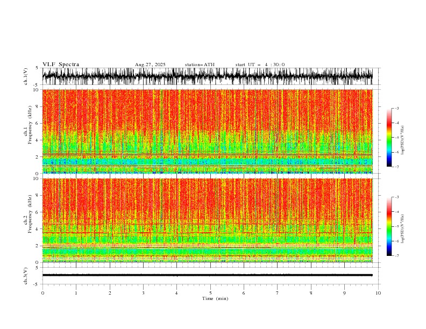Image resolution: width=426 pixels, height=329 pixels.
Task: Click tick label "5" on the time axis
Action: 210,293
